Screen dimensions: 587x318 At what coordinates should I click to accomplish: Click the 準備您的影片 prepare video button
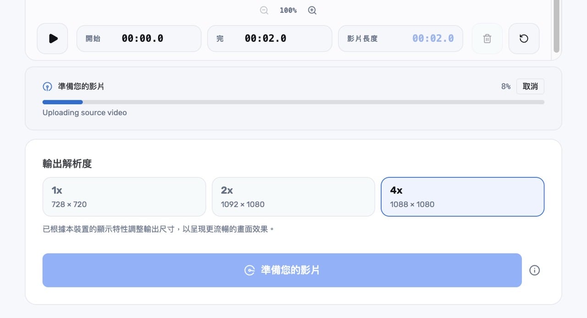282,270
